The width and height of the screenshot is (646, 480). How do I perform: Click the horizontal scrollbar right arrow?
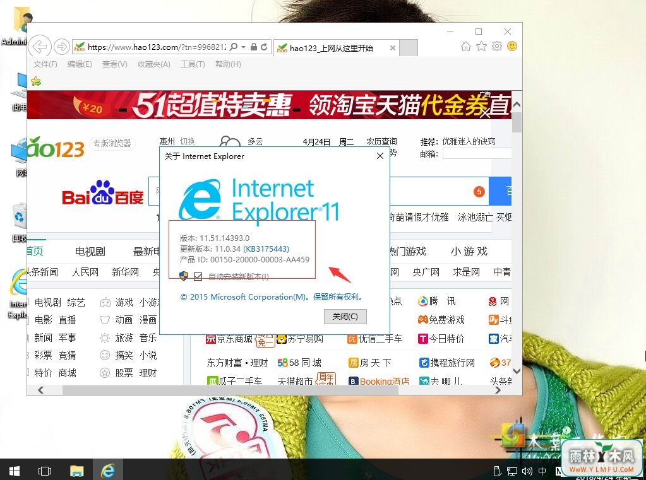[498, 390]
